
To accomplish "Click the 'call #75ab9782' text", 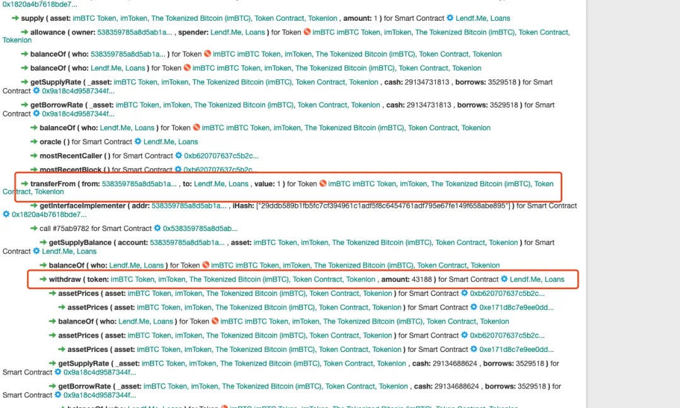I will (x=64, y=229).
